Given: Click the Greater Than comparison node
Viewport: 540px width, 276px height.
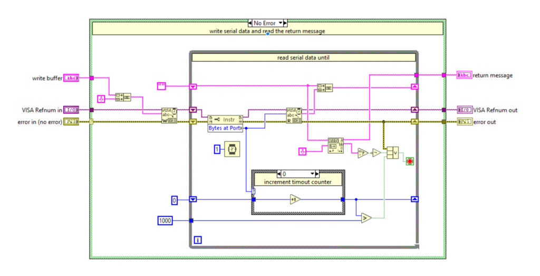Looking at the screenshot, I should [x=365, y=218].
